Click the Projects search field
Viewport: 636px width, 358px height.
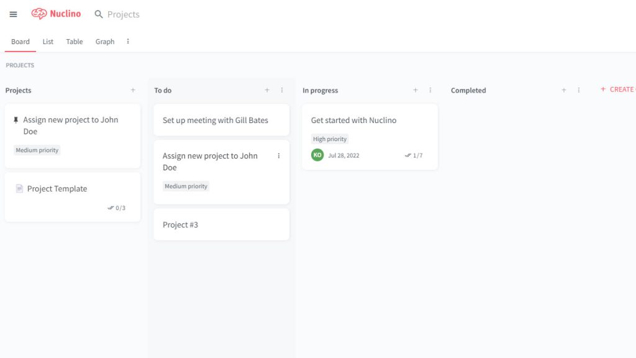tap(124, 14)
